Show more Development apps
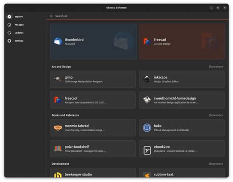This screenshot has height=182, width=233. (x=216, y=164)
